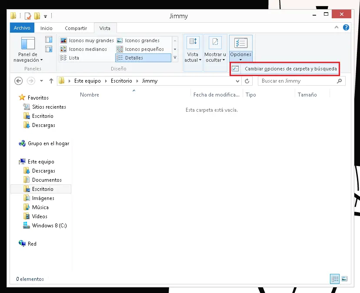Go up one folder level arrow
Viewport: 360px width, 293px height.
pos(51,81)
